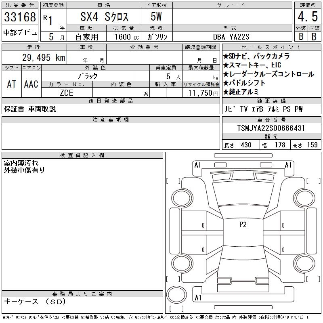Image resolution: width=323 pixels, height=323 pixels.
Task: Select chassis number TSMJYA22S00666431
Action: point(271,128)
